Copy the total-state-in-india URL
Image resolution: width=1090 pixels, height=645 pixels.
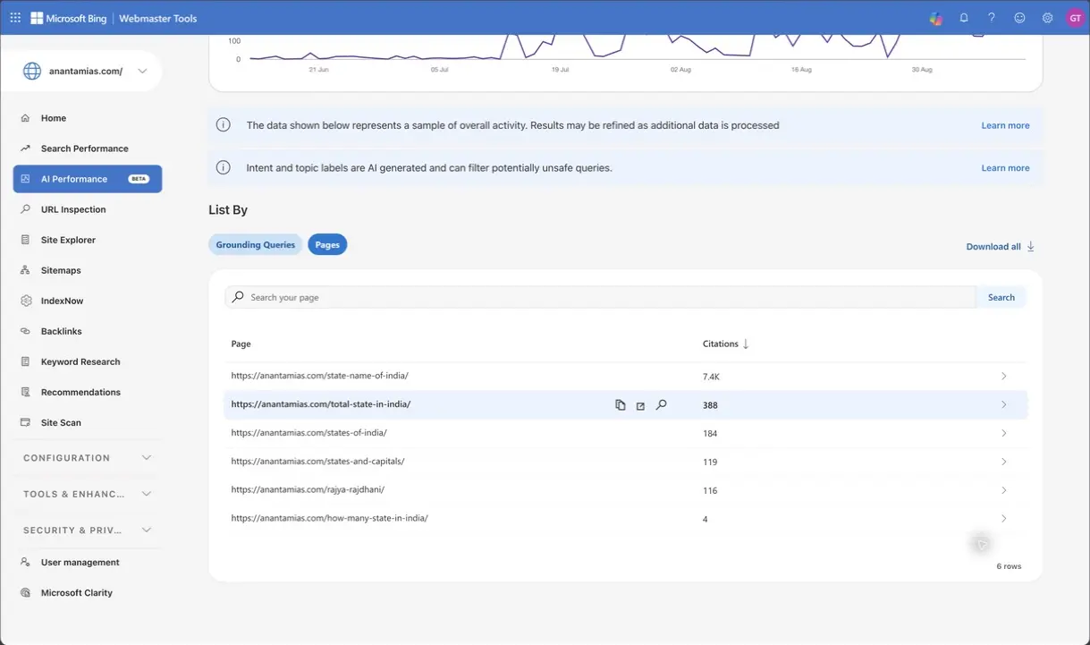pyautogui.click(x=621, y=405)
